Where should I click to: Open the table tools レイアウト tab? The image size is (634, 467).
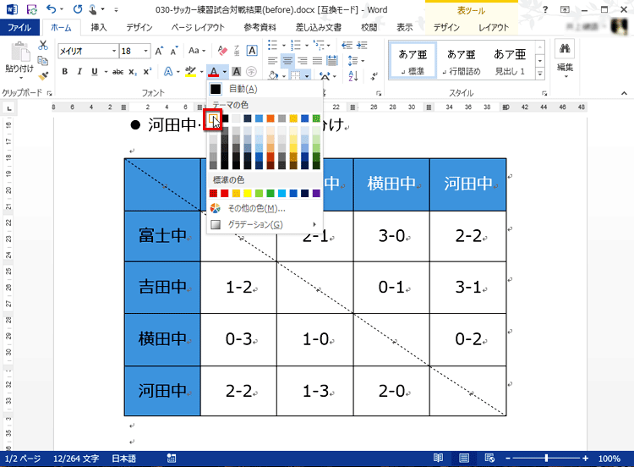pos(494,27)
